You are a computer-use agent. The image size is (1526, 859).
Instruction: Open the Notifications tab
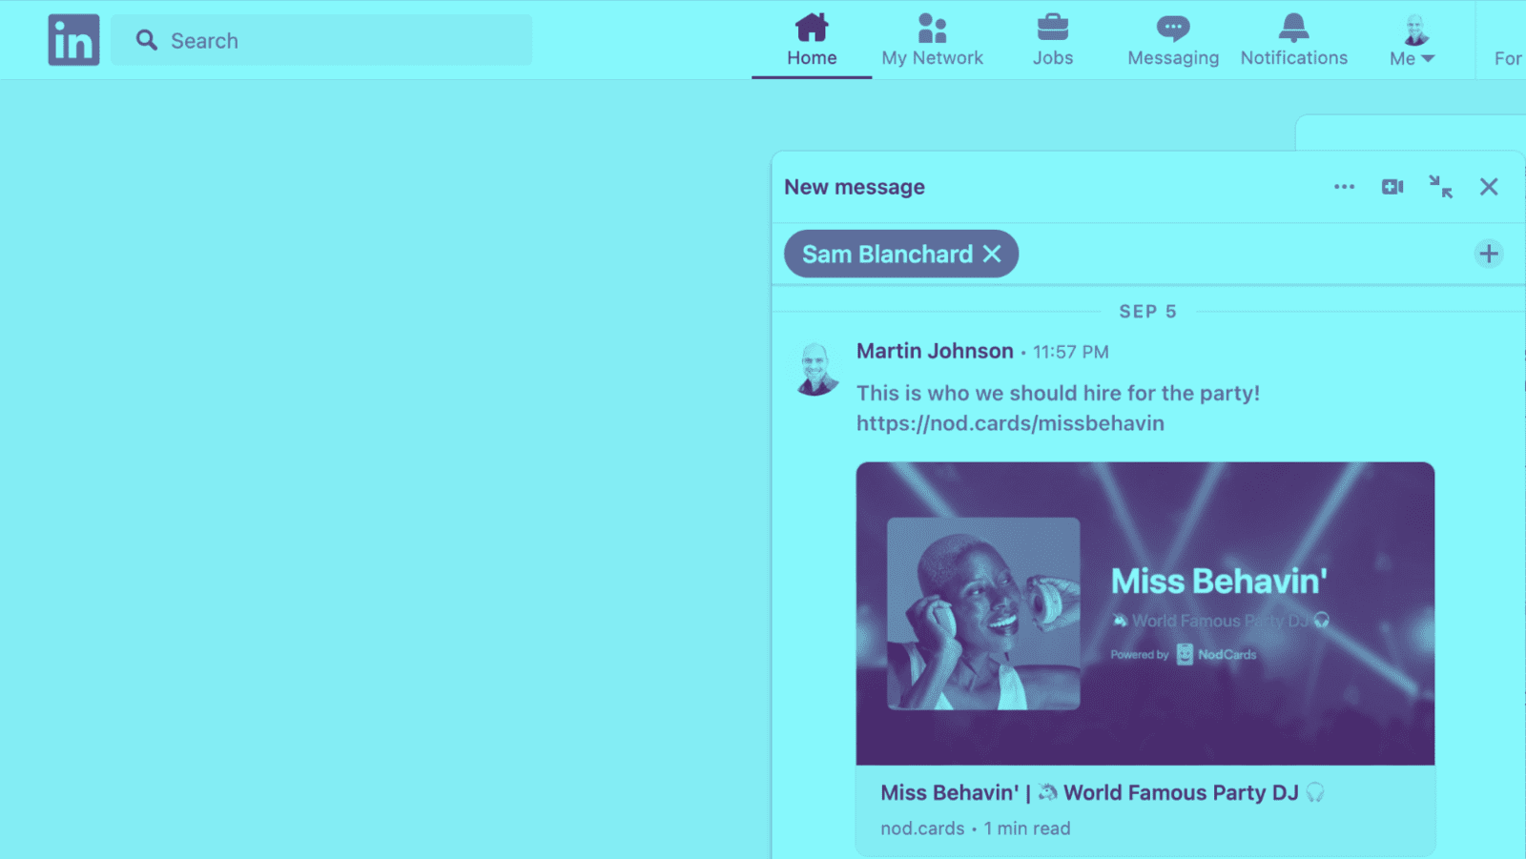(x=1294, y=40)
